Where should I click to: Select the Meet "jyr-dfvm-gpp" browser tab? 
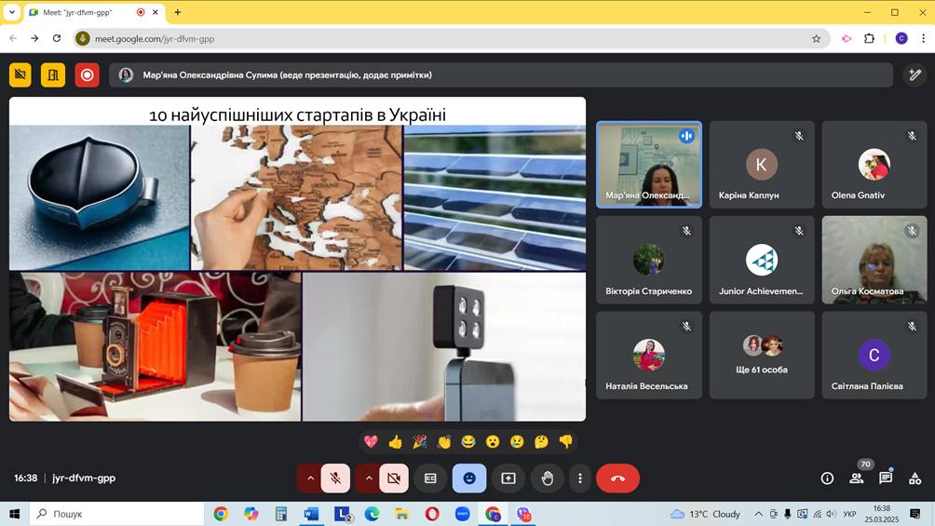[x=84, y=12]
